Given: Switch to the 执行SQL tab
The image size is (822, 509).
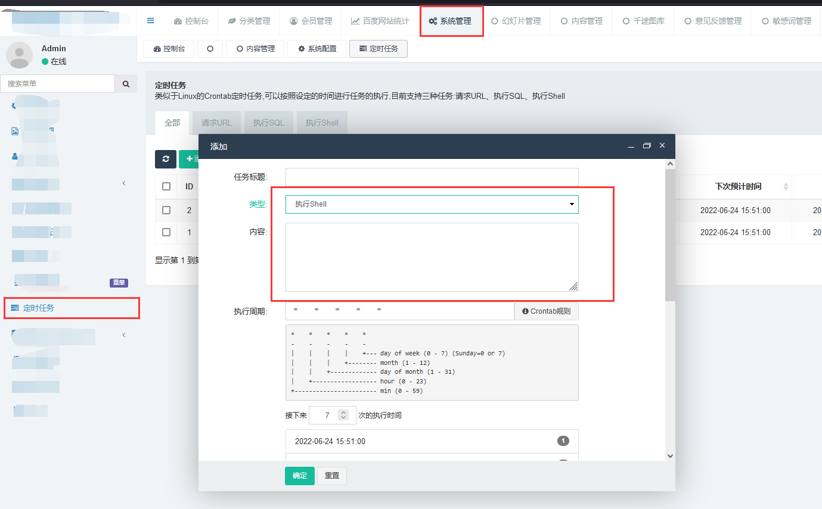Looking at the screenshot, I should pos(268,123).
